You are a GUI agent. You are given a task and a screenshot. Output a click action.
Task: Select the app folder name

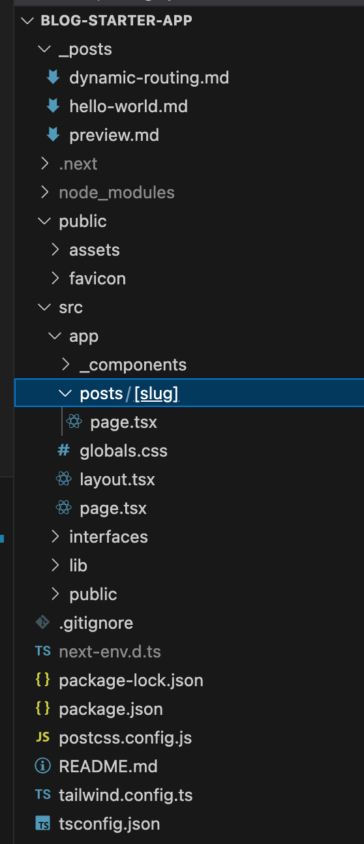(x=84, y=337)
